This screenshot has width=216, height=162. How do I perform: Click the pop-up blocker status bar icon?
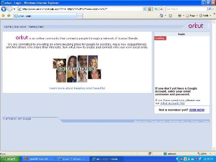tap(150, 154)
